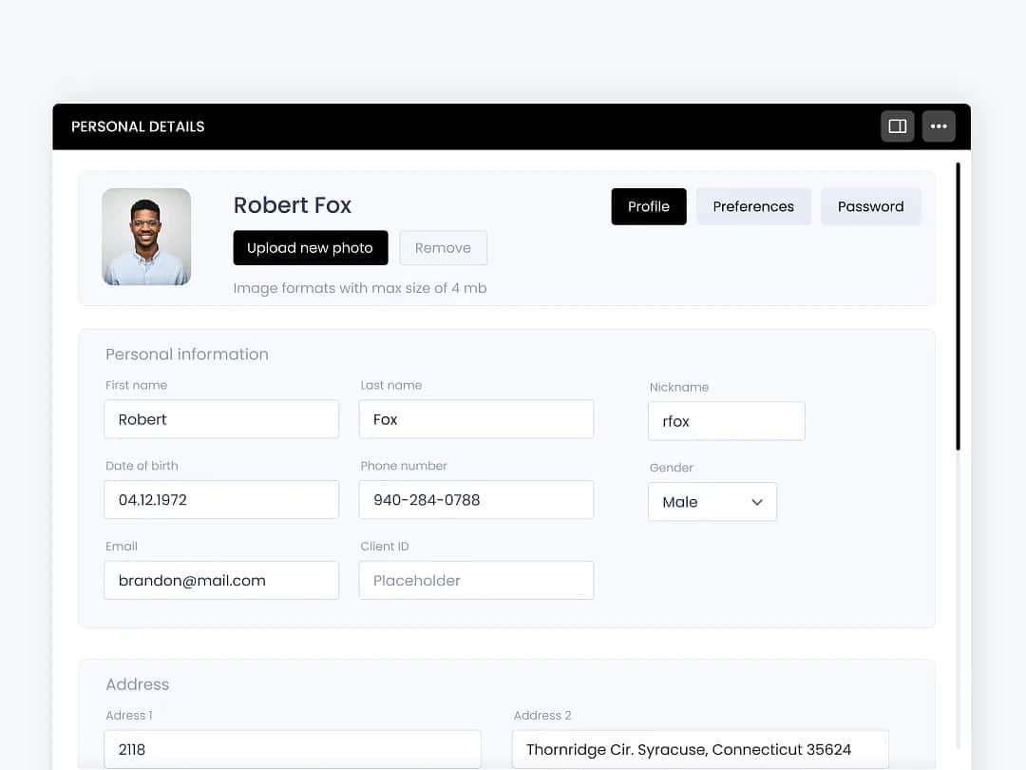
Task: Click the Last name field containing Fox
Action: [x=476, y=419]
